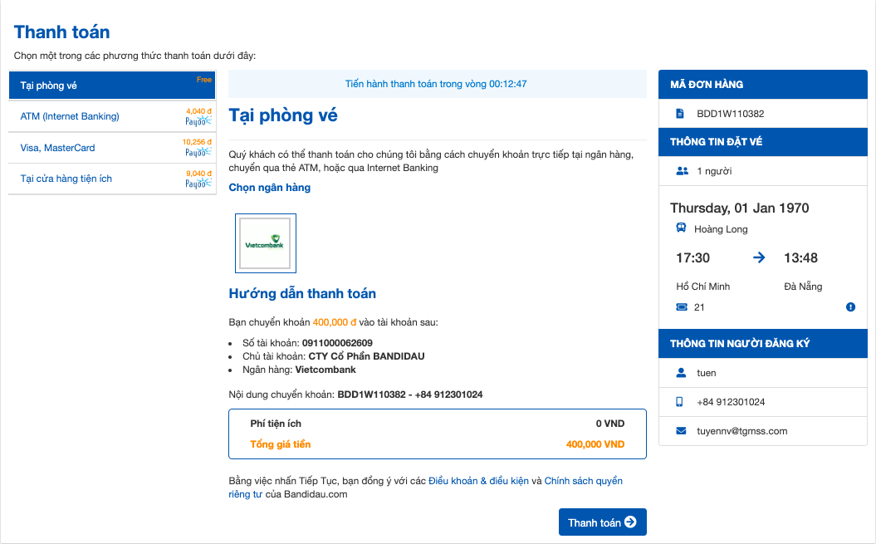Click the seat ticket icon beside 21
The image size is (876, 544).
point(682,307)
